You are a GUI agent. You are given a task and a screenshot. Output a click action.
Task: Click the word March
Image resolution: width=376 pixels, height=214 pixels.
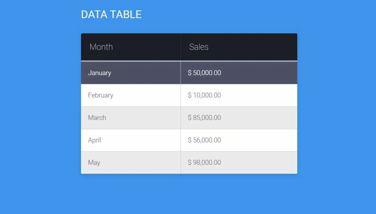(x=97, y=117)
